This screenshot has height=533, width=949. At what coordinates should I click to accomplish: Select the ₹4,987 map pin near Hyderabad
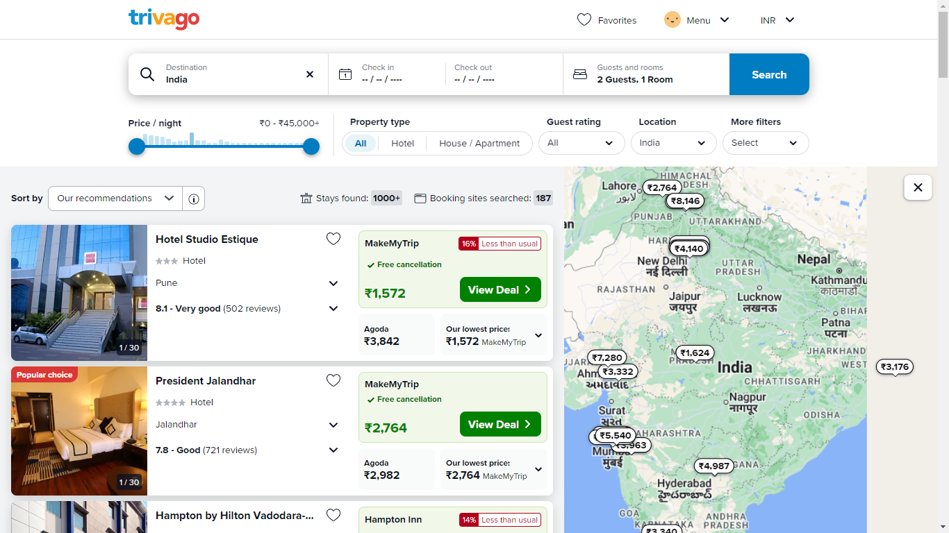pyautogui.click(x=714, y=466)
